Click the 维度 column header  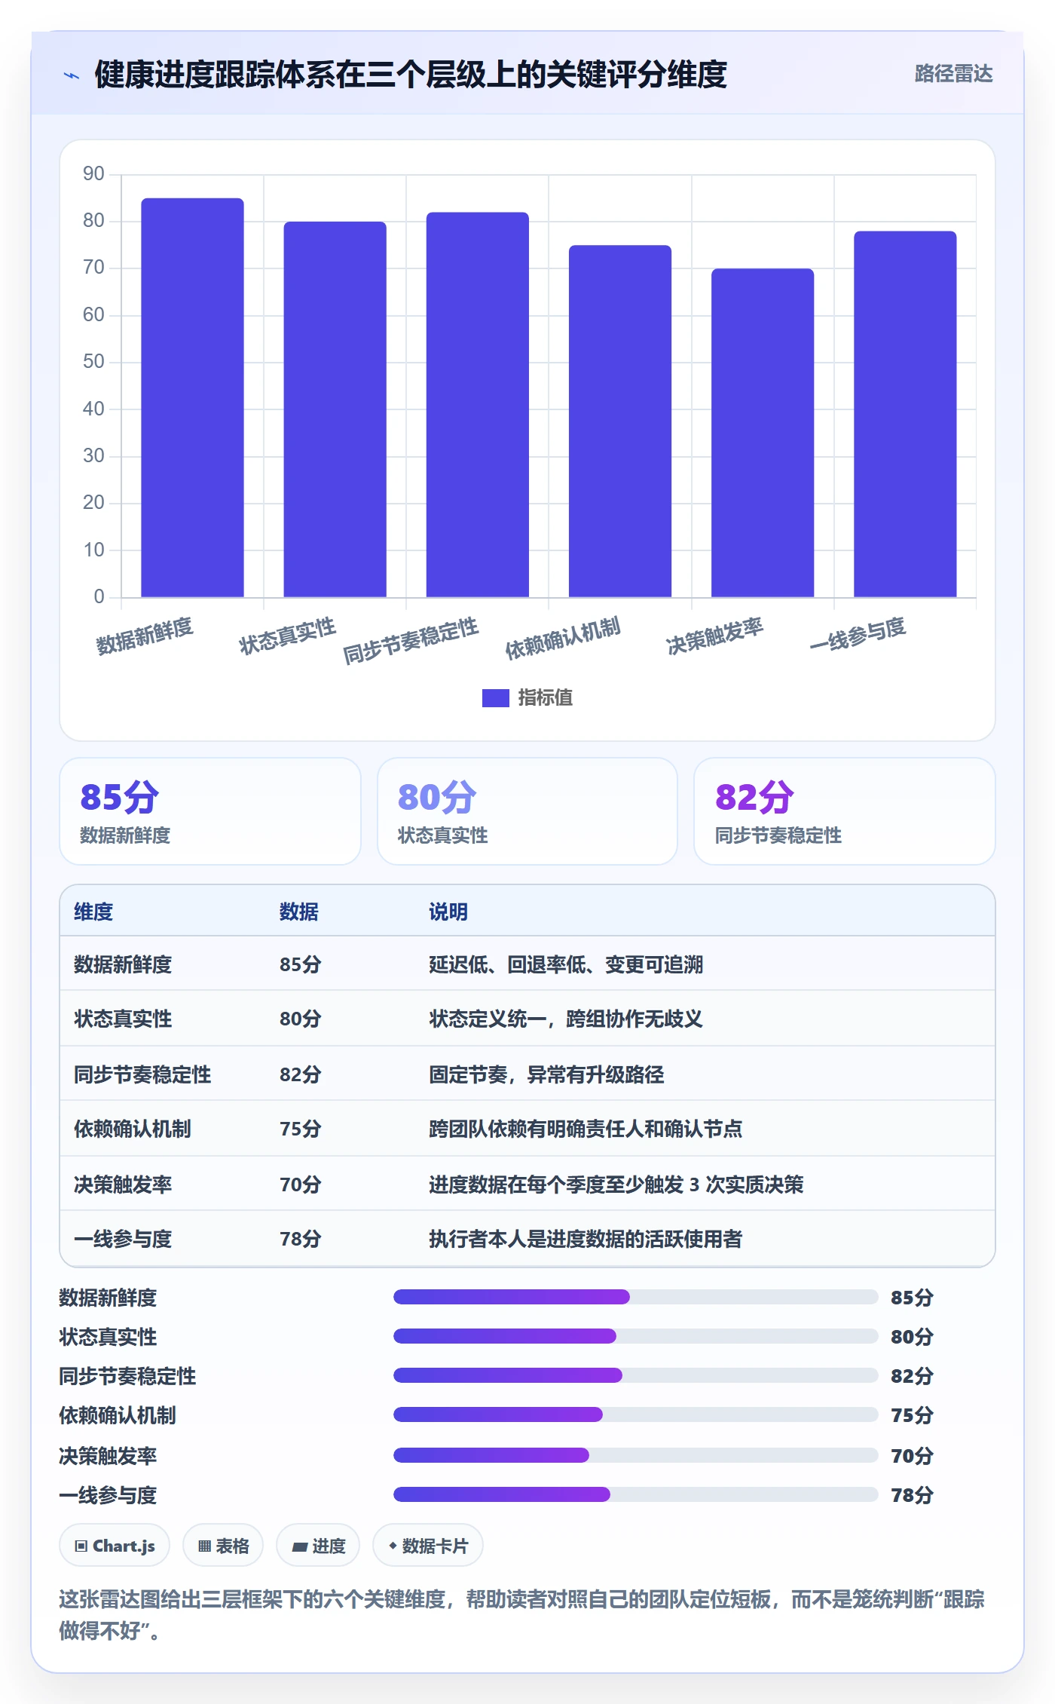pos(93,912)
